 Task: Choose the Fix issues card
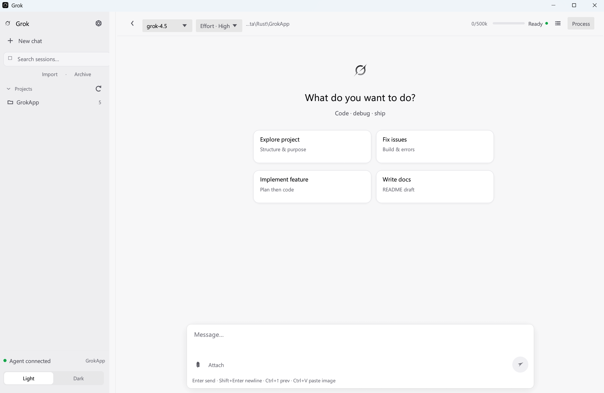(435, 147)
